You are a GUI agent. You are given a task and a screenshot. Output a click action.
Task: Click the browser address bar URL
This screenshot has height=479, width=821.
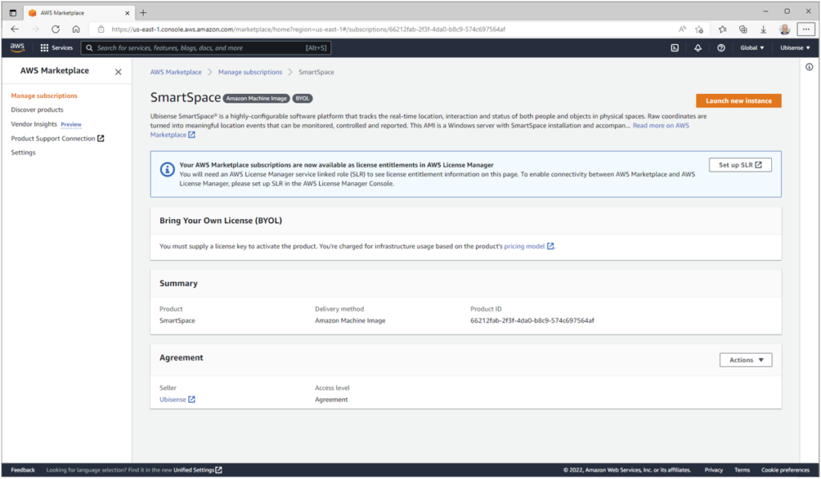point(309,30)
